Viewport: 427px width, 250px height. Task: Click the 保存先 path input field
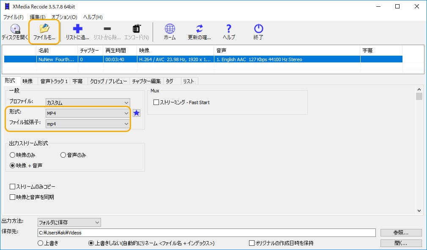tap(206, 233)
